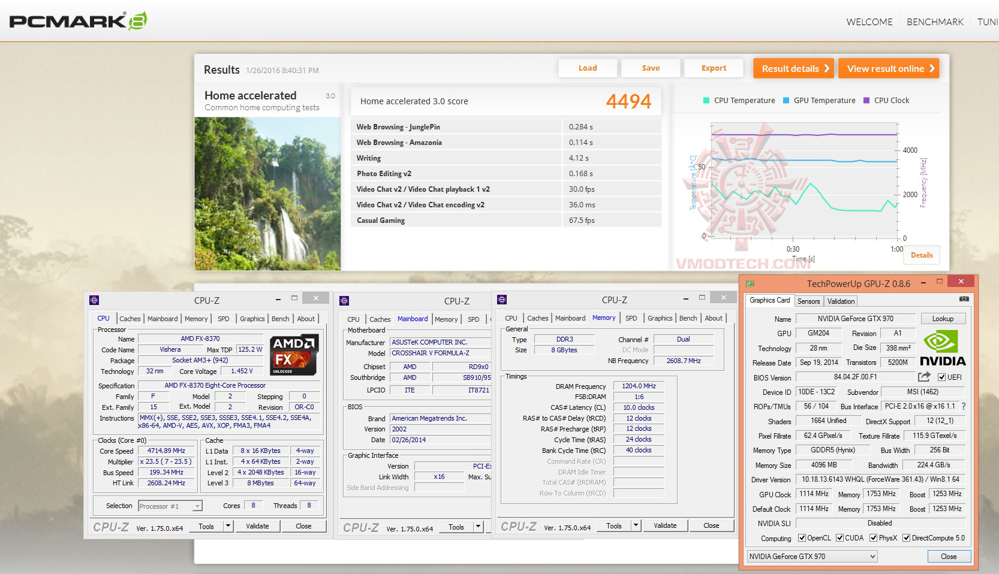Image resolution: width=999 pixels, height=574 pixels.
Task: Go to the BENCHMARK section in PCMark
Action: pyautogui.click(x=935, y=22)
